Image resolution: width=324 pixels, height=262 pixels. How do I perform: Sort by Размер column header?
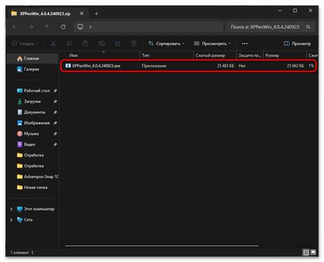click(285, 55)
